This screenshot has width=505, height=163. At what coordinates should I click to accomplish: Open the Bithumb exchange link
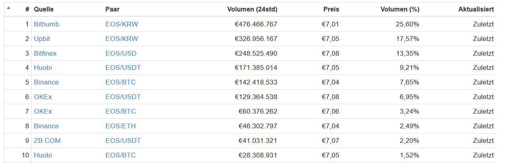pos(46,24)
